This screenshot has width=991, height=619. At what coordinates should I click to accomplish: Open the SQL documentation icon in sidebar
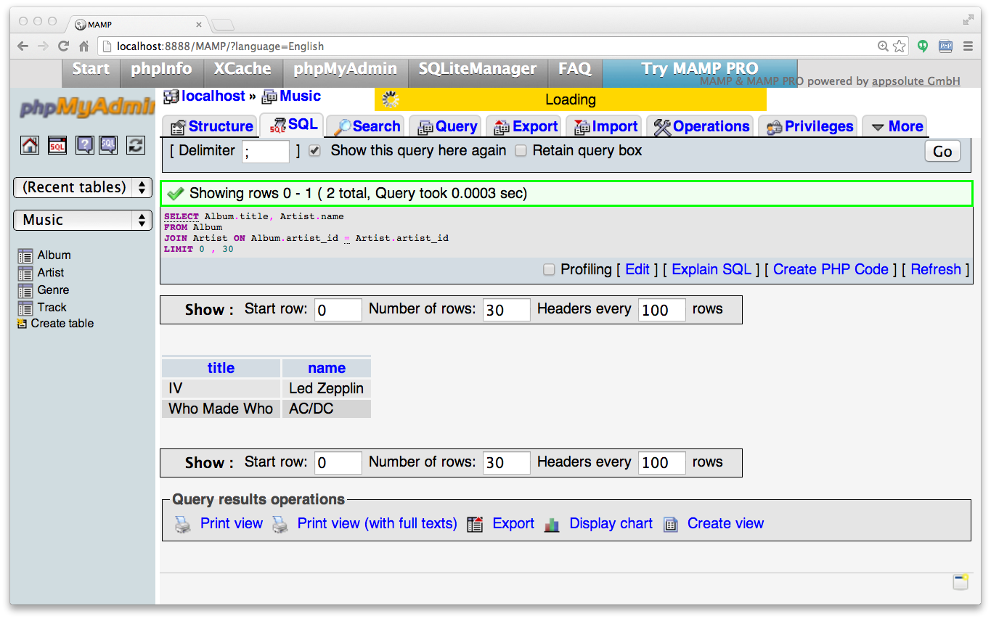point(108,144)
